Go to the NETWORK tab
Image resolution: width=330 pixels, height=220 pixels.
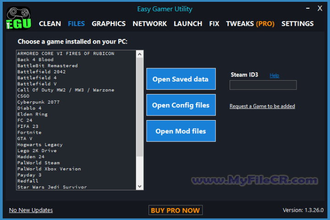[x=149, y=24]
